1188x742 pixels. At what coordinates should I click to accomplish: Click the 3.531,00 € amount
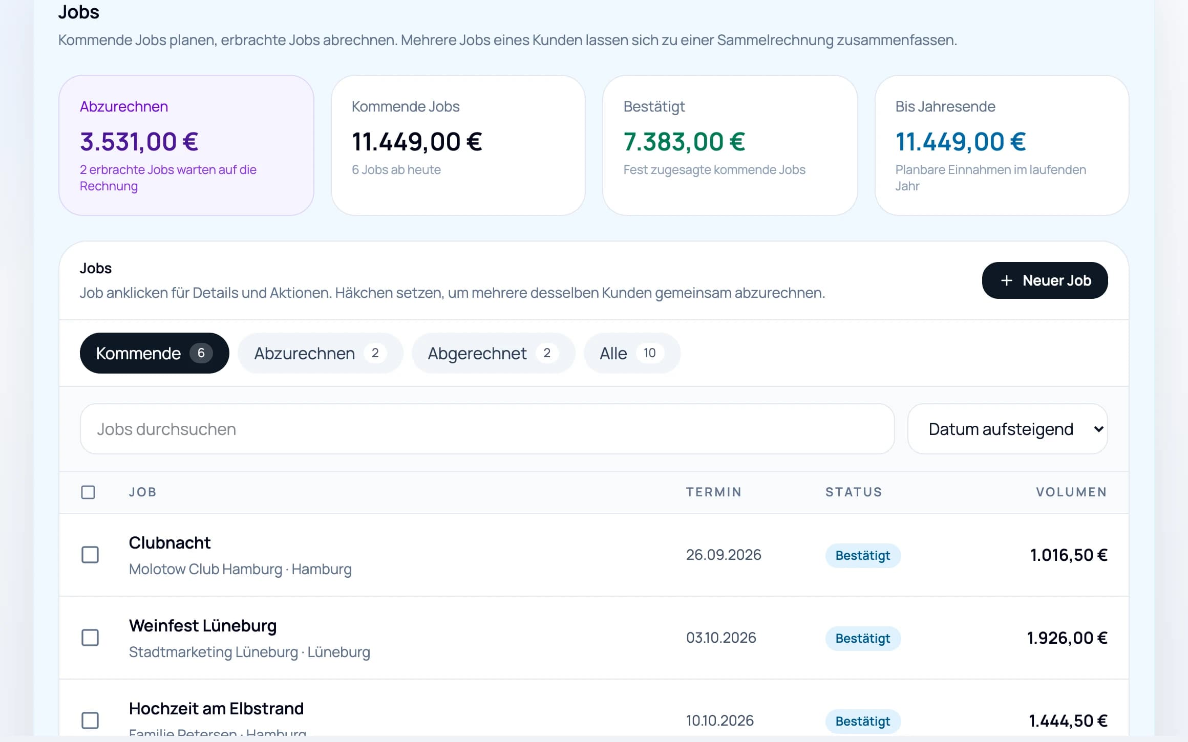[139, 141]
